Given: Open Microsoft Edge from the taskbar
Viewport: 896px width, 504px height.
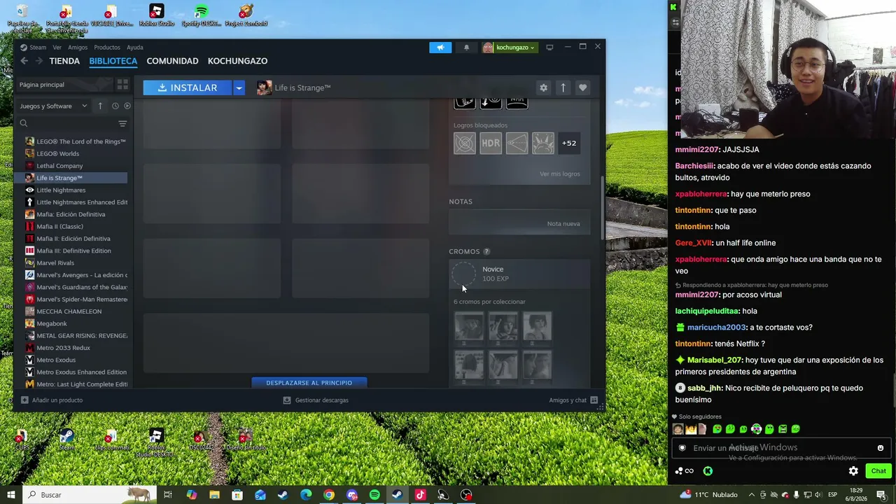Looking at the screenshot, I should coord(306,495).
